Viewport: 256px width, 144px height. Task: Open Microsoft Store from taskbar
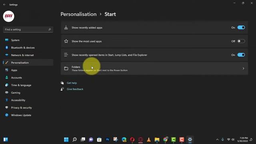coord(99,140)
